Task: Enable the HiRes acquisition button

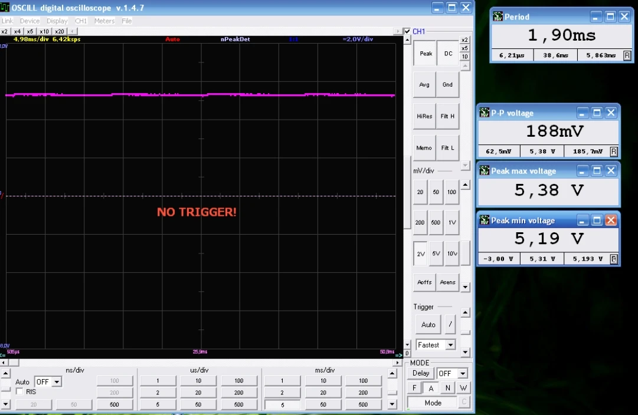Action: pos(424,117)
